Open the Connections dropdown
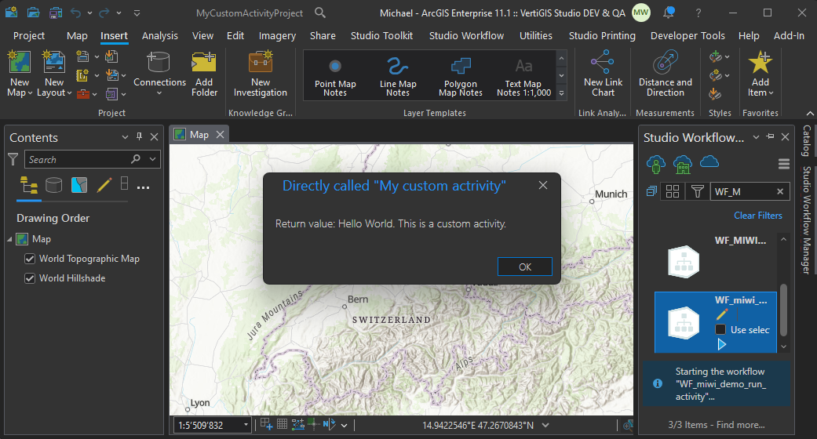 pos(159,93)
